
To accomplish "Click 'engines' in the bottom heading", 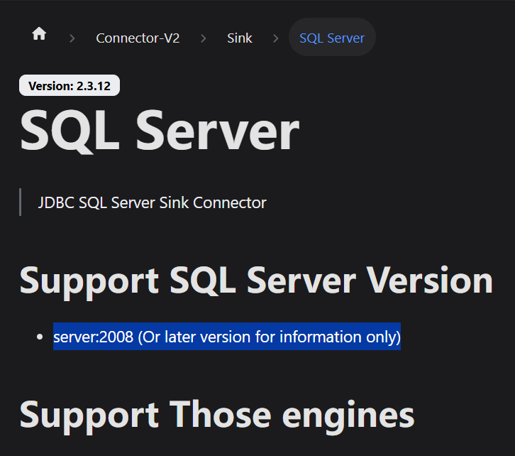I will 348,417.
